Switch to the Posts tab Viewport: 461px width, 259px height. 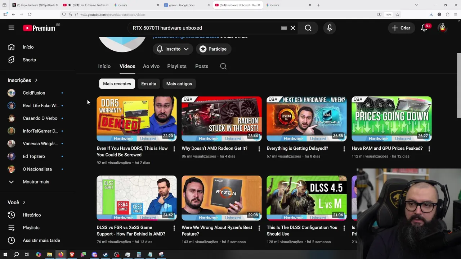coord(202,66)
